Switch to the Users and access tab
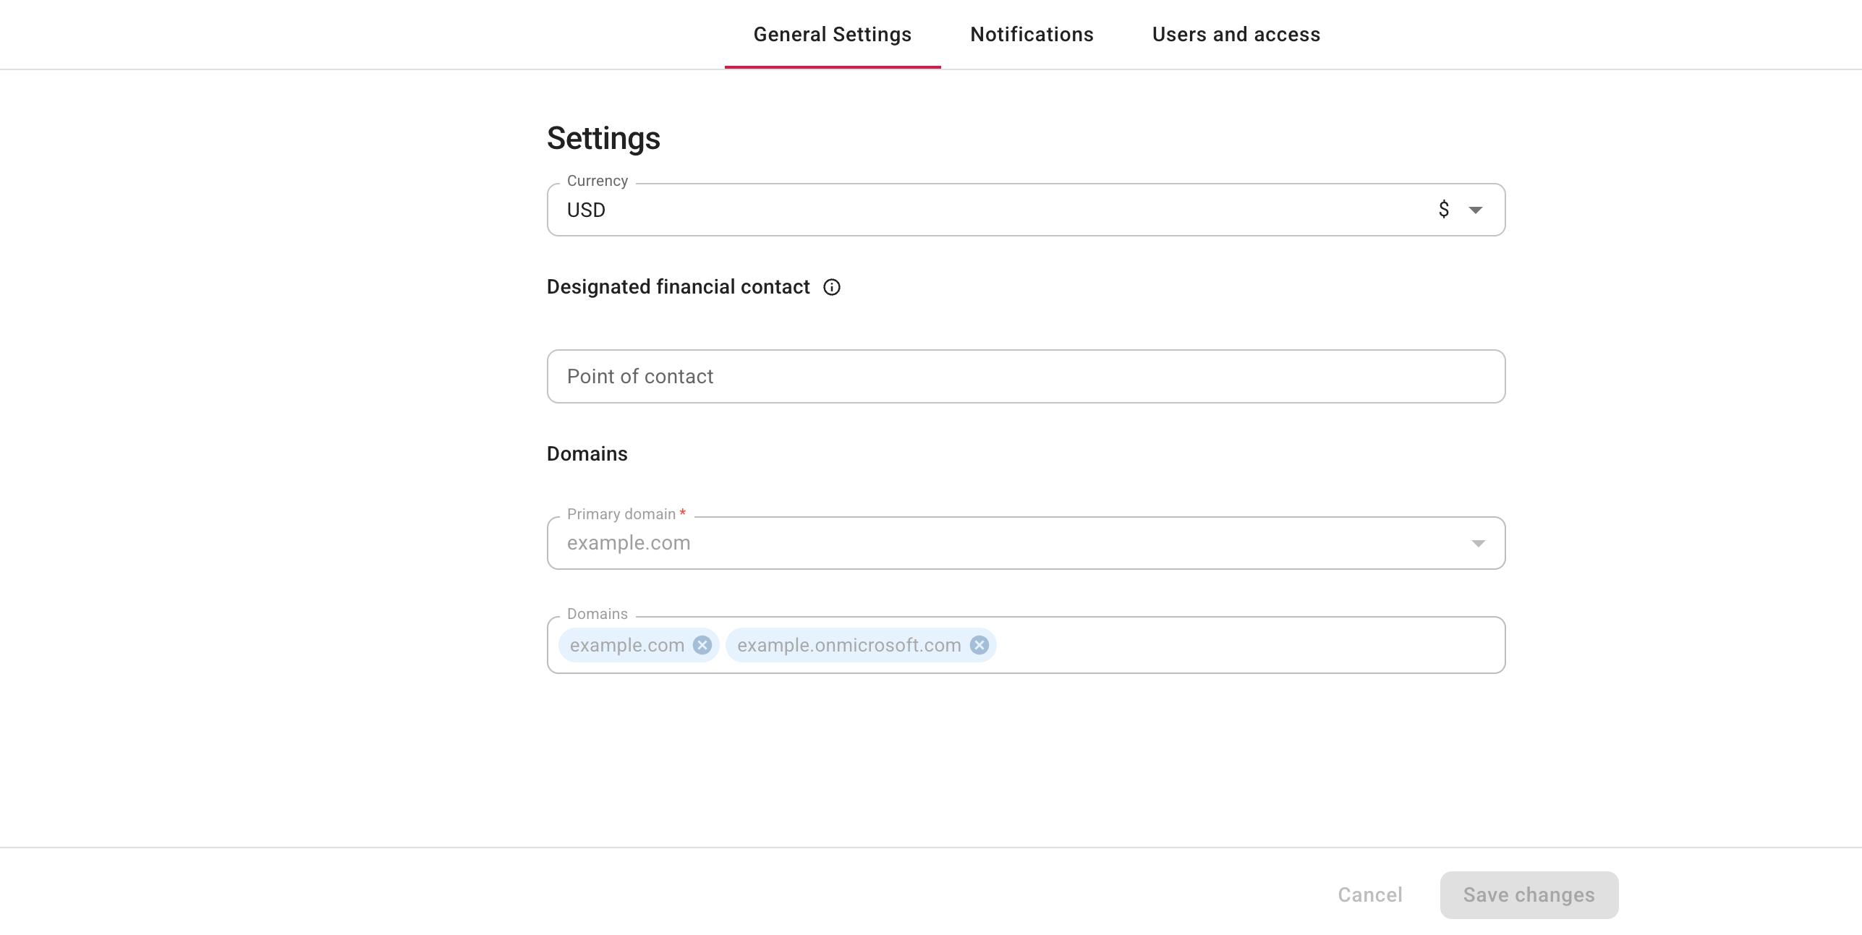Screen dimensions: 1862x935 (x=1236, y=34)
